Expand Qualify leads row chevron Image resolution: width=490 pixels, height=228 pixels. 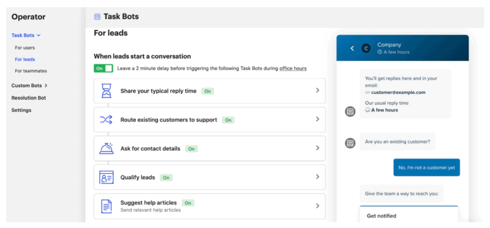pos(317,176)
